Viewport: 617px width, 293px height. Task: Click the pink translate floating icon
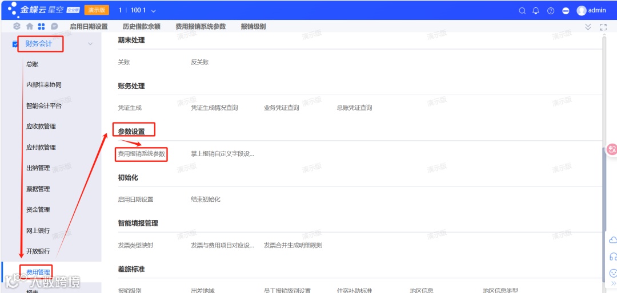click(612, 149)
